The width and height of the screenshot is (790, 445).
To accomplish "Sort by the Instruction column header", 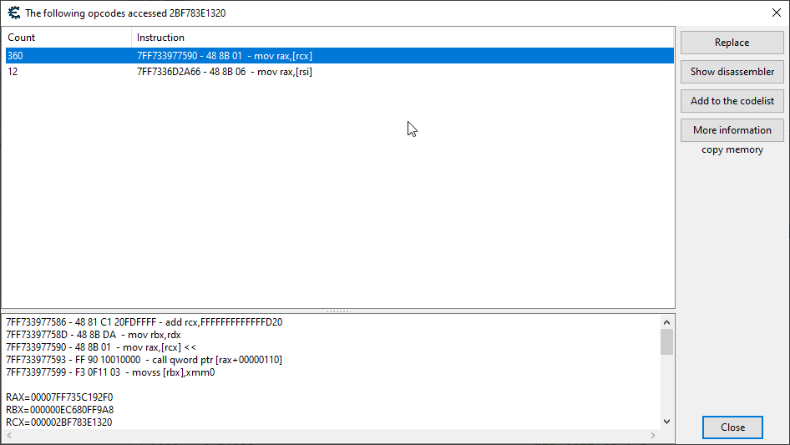I will pos(401,38).
